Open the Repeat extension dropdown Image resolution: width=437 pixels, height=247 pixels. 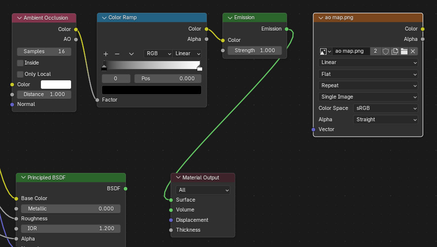point(368,85)
